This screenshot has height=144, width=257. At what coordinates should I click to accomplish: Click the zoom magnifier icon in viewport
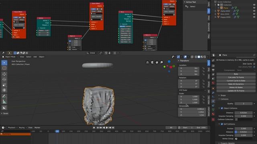pyautogui.click(x=161, y=62)
